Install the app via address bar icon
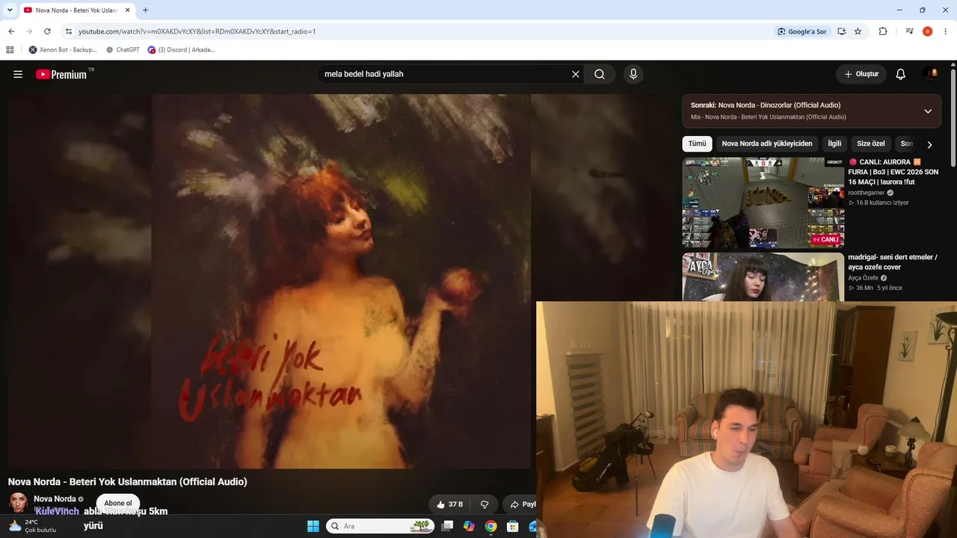This screenshot has height=538, width=957. pyautogui.click(x=842, y=31)
